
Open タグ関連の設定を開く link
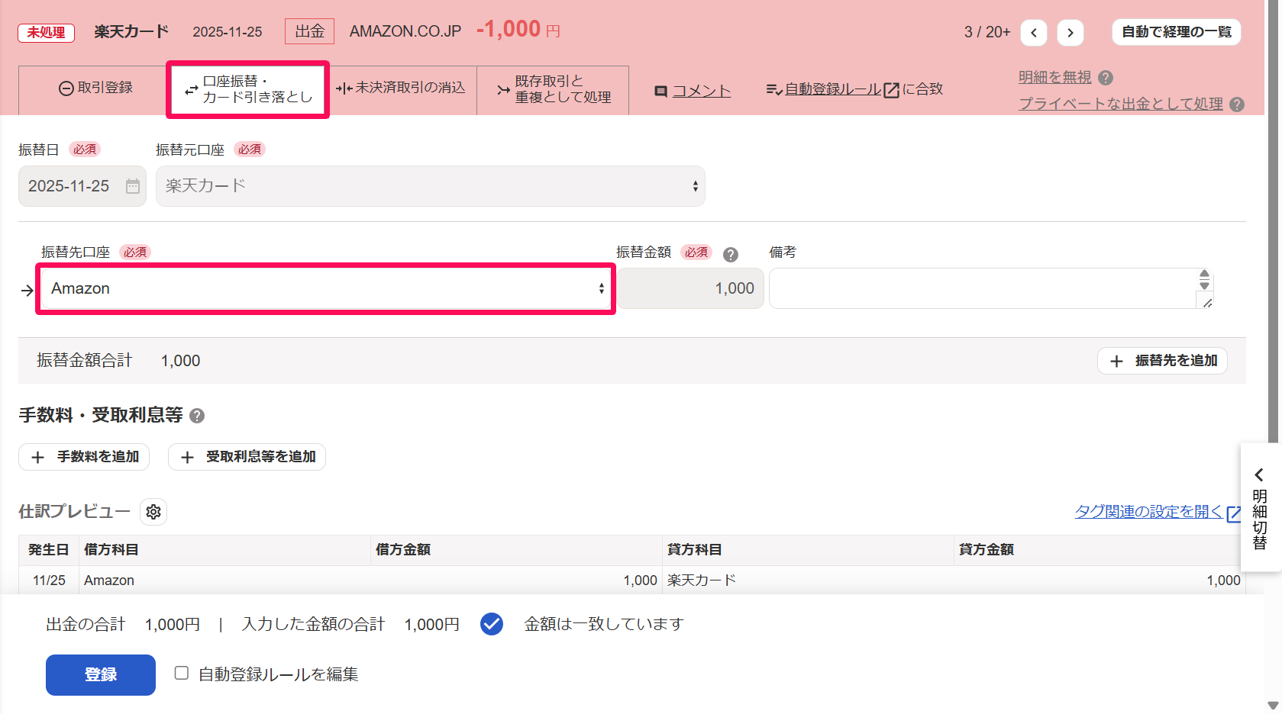1148,512
